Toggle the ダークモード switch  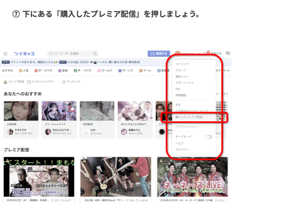(x=209, y=137)
